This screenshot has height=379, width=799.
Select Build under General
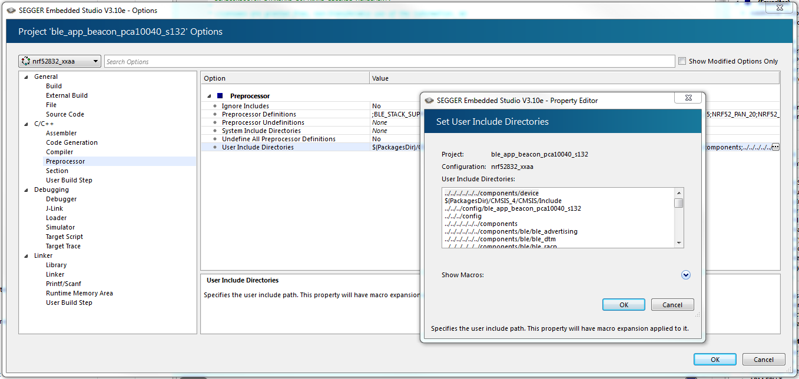(54, 86)
